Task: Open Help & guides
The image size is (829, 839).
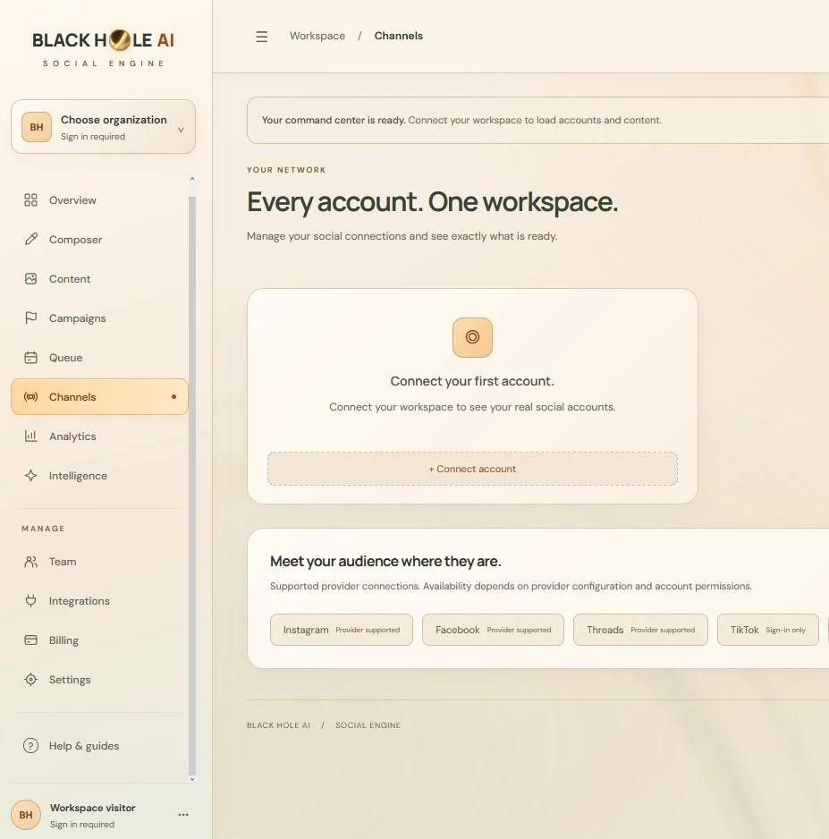Action: coord(99,745)
